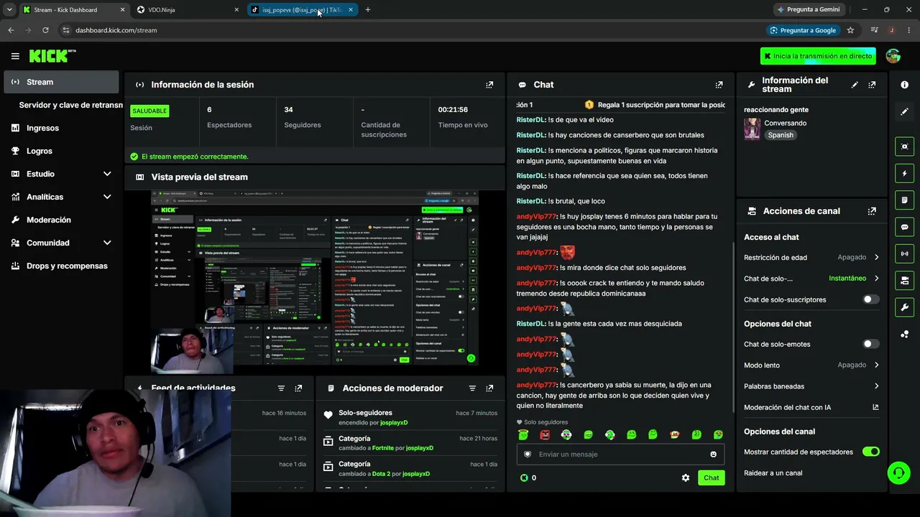Viewport: 920px width, 517px height.
Task: Pop out the Acciones de canal panel
Action: (872, 211)
